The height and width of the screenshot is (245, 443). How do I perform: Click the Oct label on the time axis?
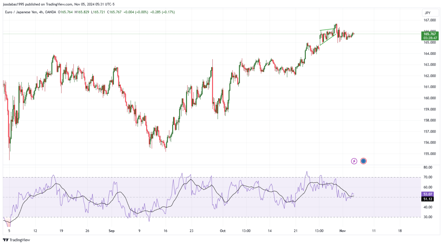point(223,231)
